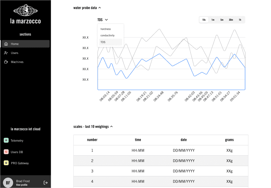Click the grams value XXg in row 1
Viewport: 271px width, 188px height.
tap(230, 150)
